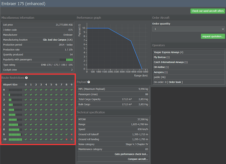Click the Airport Size column header

10,85
